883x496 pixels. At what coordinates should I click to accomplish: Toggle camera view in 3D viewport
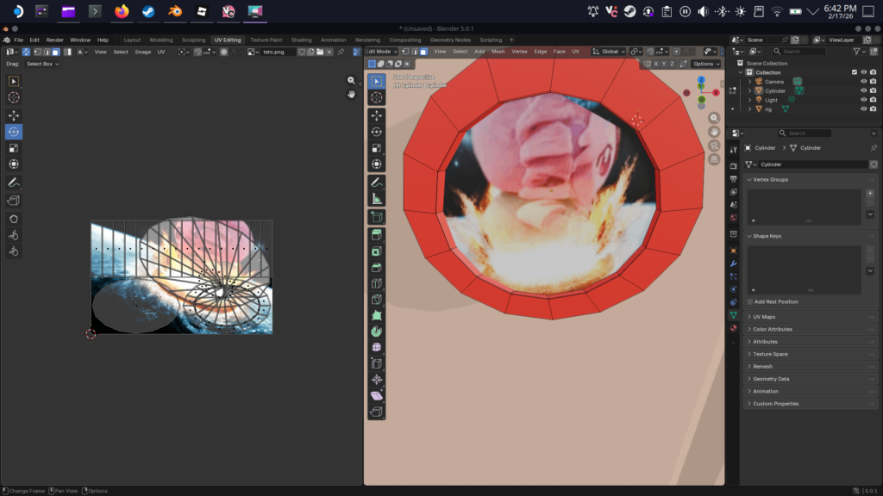tap(714, 146)
